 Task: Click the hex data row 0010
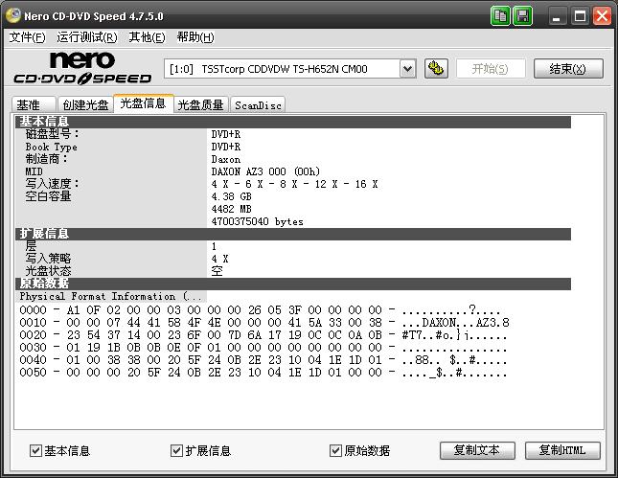point(264,323)
